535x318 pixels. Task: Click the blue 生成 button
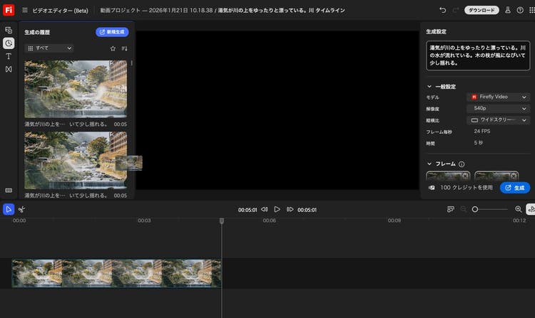tap(514, 188)
